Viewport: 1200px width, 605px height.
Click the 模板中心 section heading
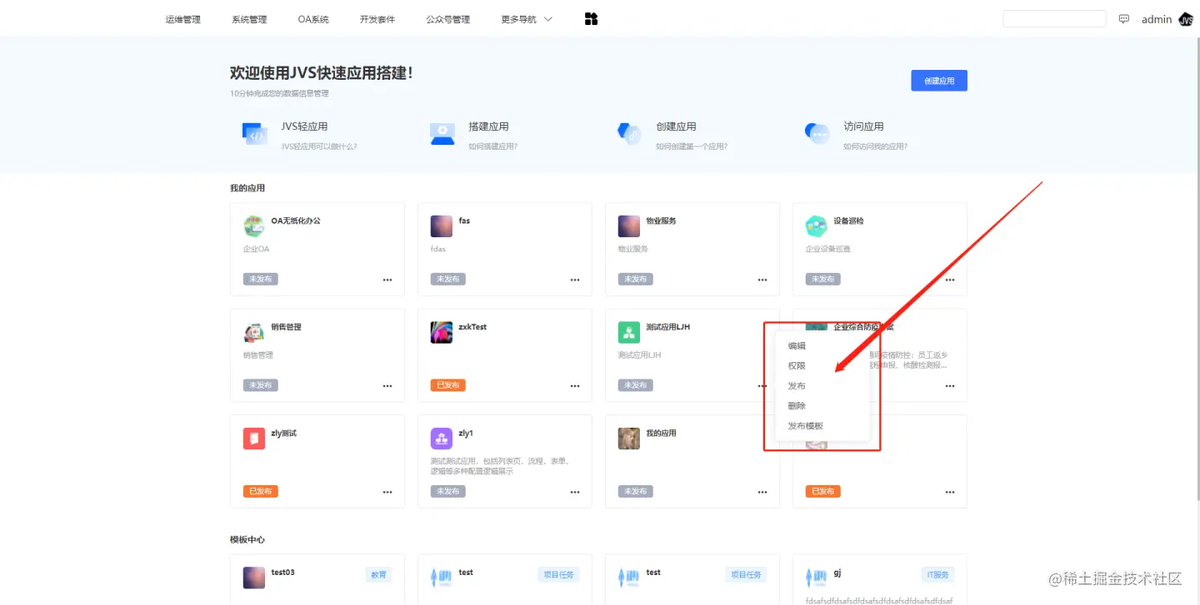(247, 540)
